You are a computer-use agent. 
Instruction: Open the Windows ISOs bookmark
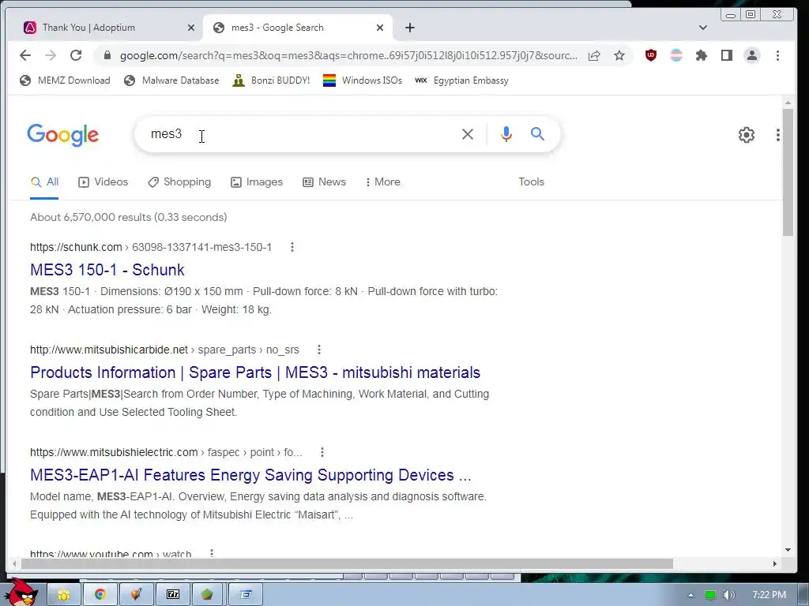pyautogui.click(x=362, y=80)
